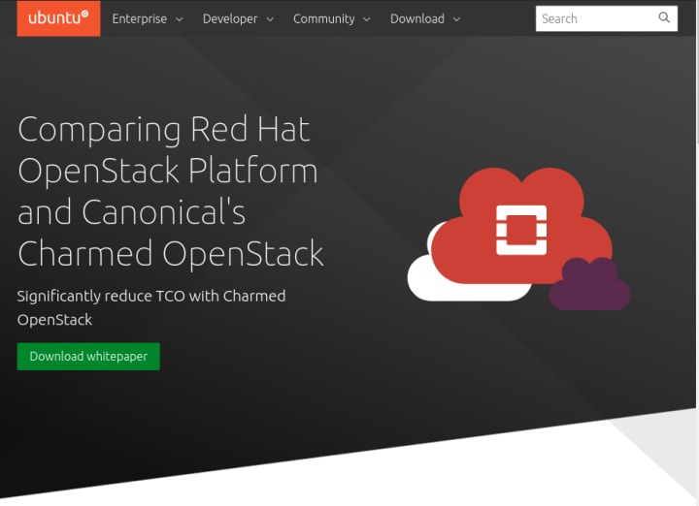This screenshot has width=699, height=506.
Task: Open the Download menu
Action: [425, 18]
